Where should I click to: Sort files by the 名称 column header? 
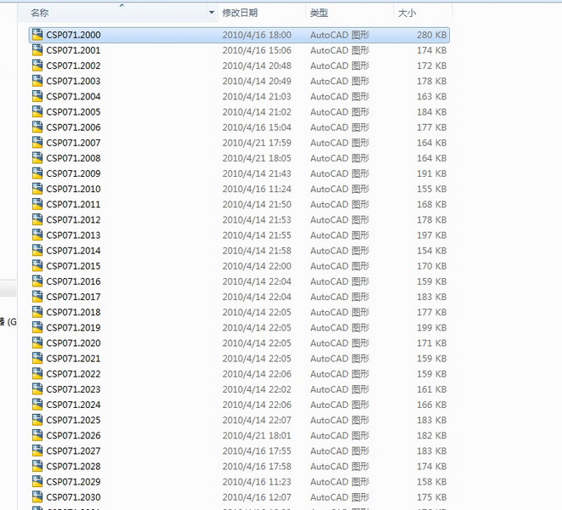tap(39, 13)
